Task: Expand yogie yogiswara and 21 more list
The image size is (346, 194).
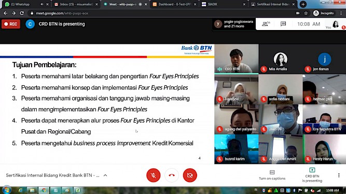Action: click(234, 24)
